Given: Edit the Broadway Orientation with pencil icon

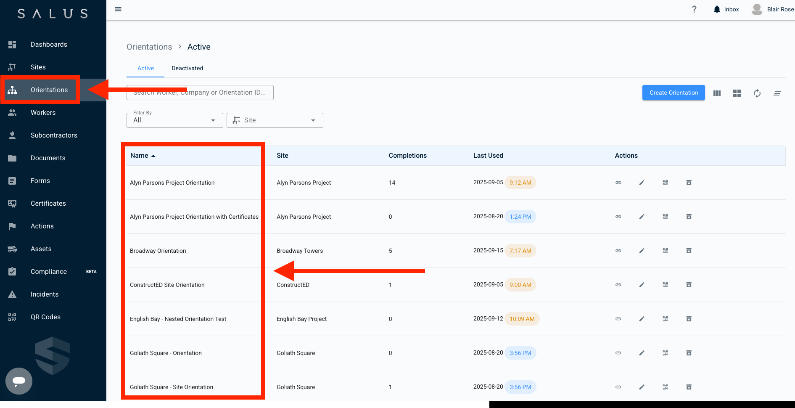Looking at the screenshot, I should (x=642, y=251).
